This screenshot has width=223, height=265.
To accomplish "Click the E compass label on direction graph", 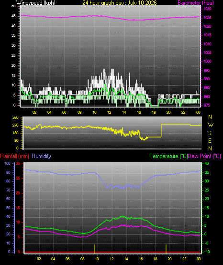I will pos(210,141).
